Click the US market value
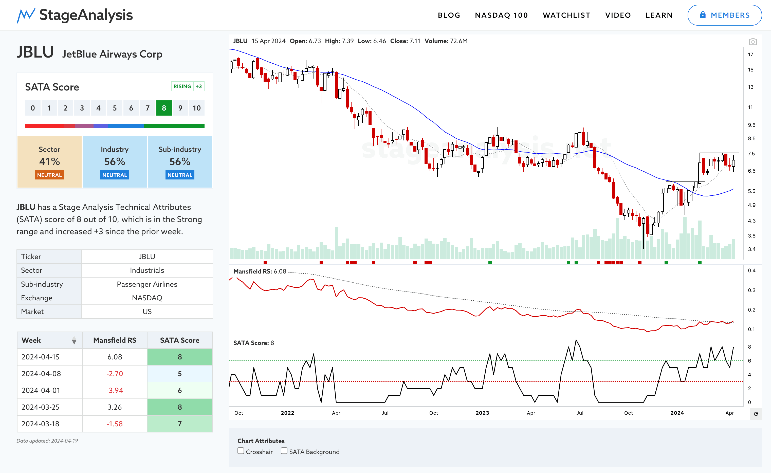The width and height of the screenshot is (771, 473). pos(147,312)
